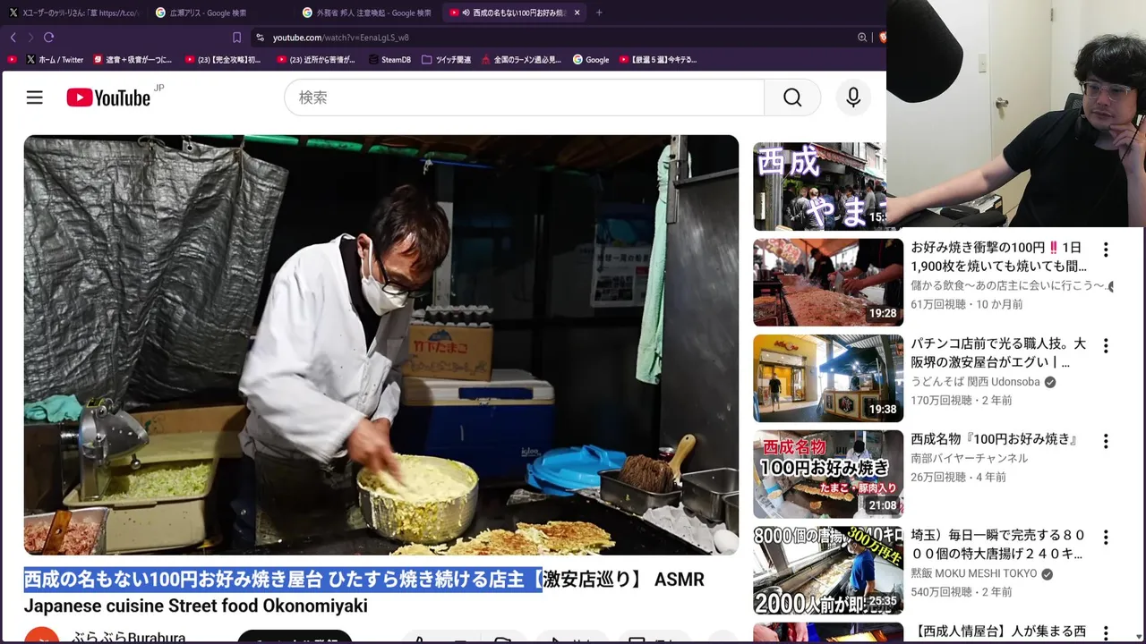Open the うどんそば 関西 Udonsoba channel
The width and height of the screenshot is (1146, 644).
pos(975,382)
